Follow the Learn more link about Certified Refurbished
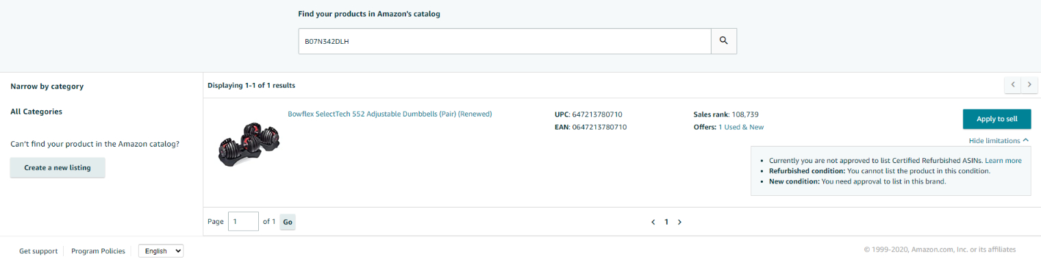 [1003, 161]
